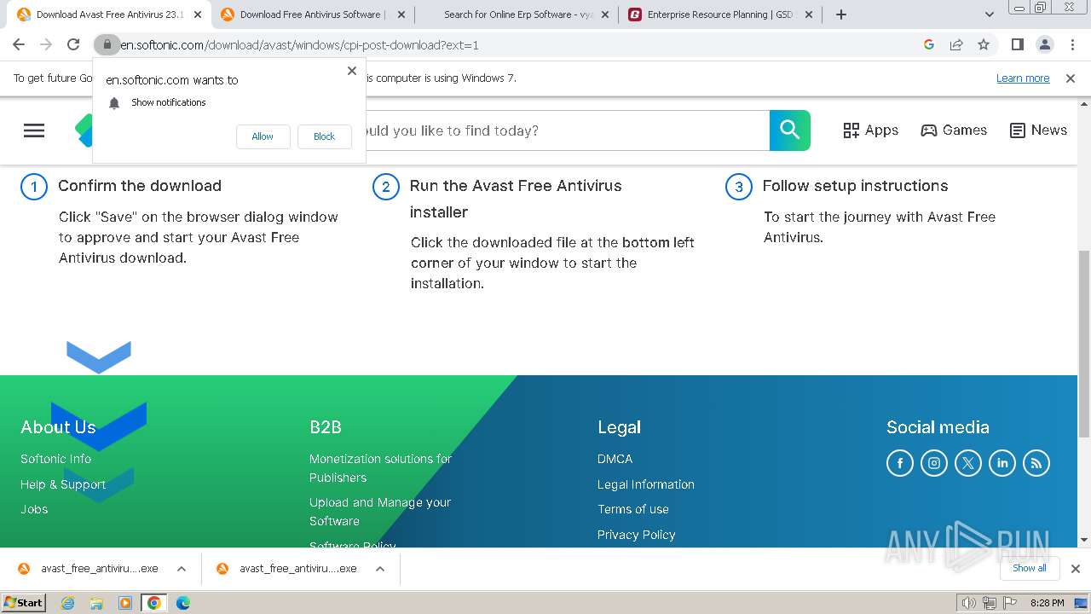
Task: Close the notification permission popup
Action: [x=352, y=71]
